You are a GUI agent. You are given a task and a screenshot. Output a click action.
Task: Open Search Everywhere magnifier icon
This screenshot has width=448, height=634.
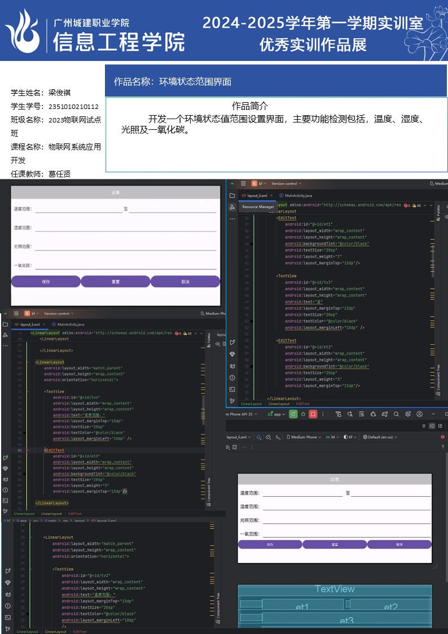coord(397,414)
